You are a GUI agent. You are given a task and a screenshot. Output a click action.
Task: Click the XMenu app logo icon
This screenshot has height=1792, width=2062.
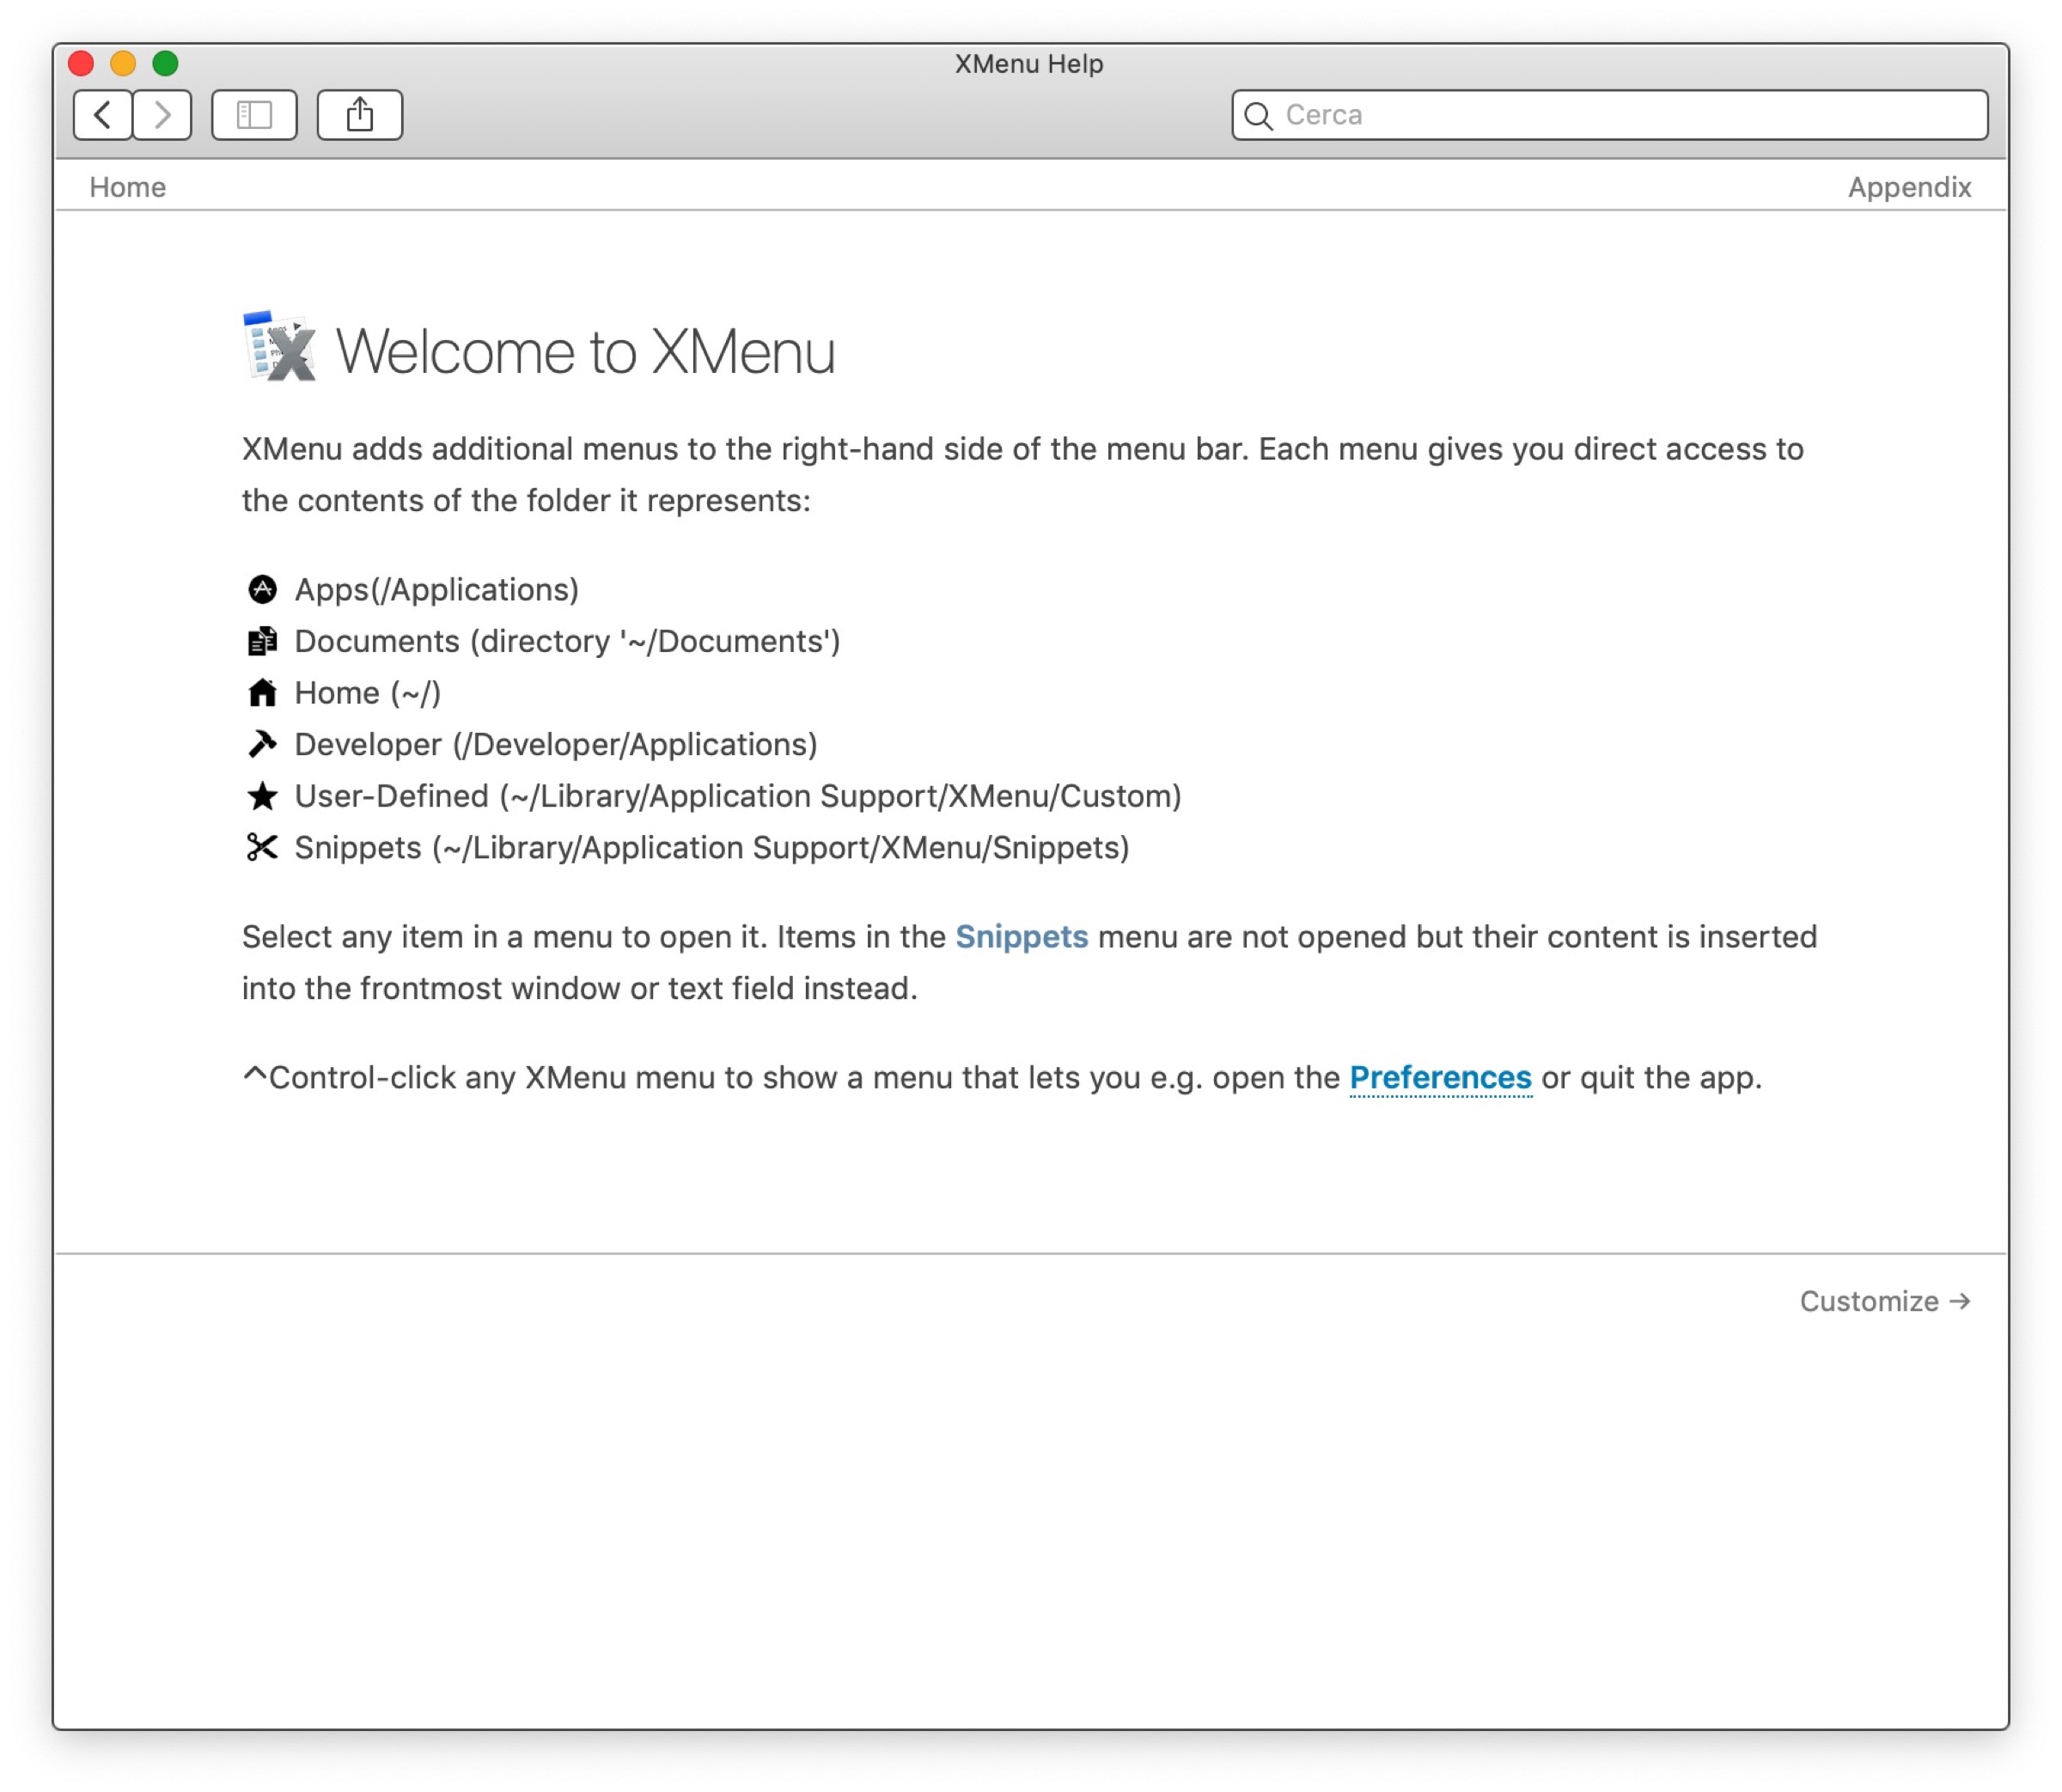280,347
